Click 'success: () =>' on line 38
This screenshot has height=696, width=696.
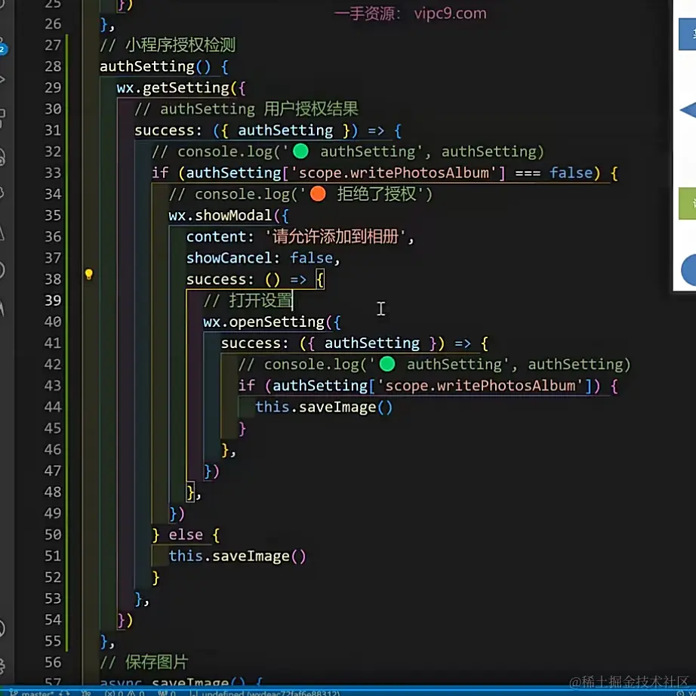[246, 279]
